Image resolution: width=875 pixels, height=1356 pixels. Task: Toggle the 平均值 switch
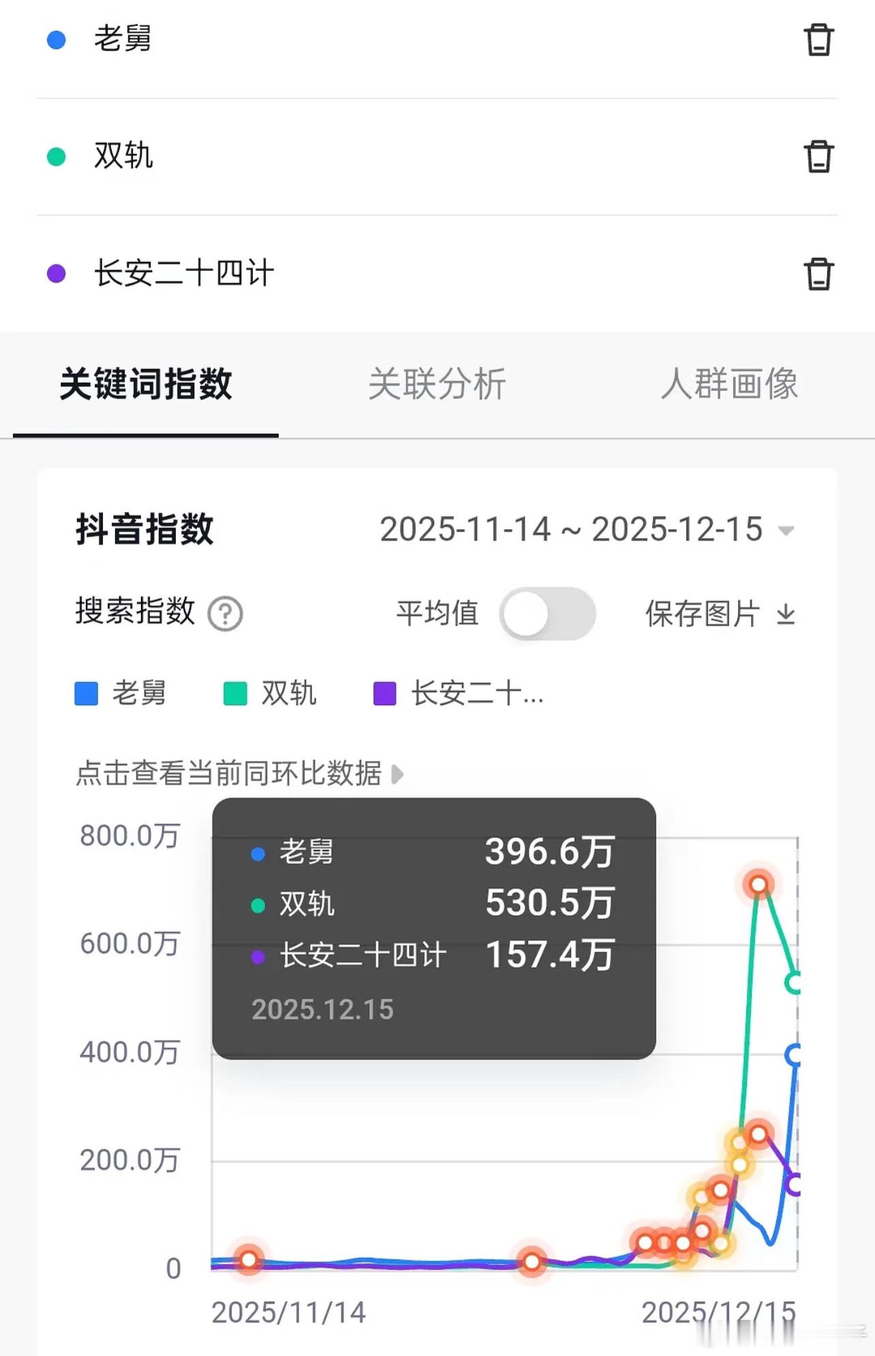(x=547, y=614)
